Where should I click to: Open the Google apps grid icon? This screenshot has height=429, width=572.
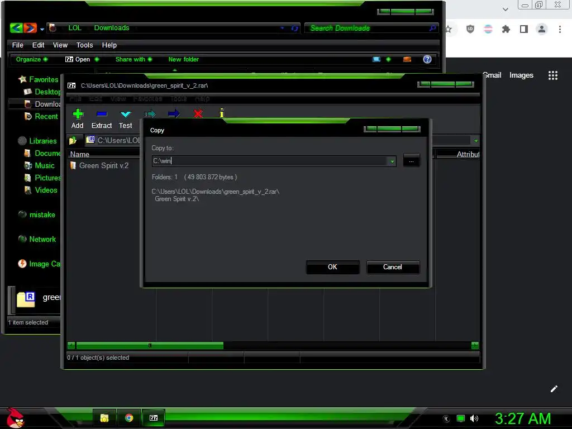[552, 75]
